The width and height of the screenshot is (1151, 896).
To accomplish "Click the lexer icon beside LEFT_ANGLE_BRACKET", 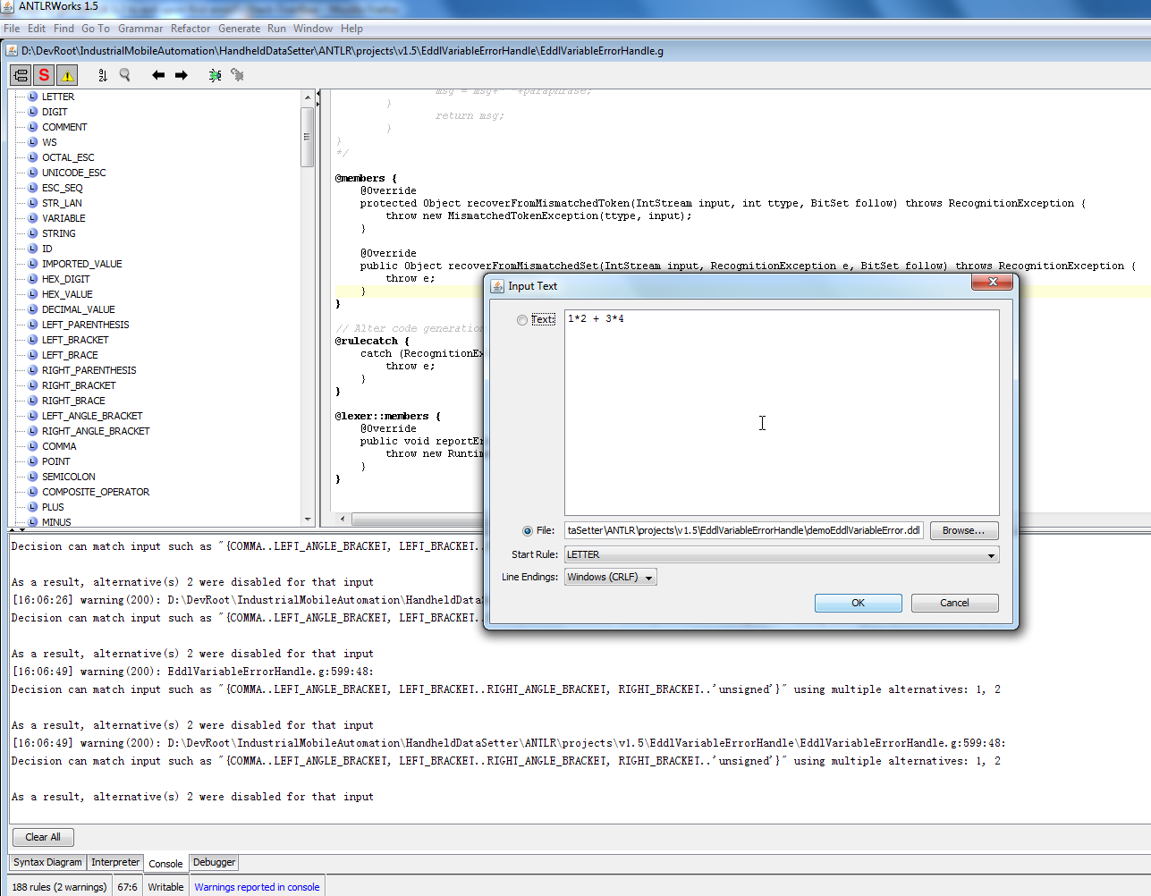I will (x=33, y=416).
